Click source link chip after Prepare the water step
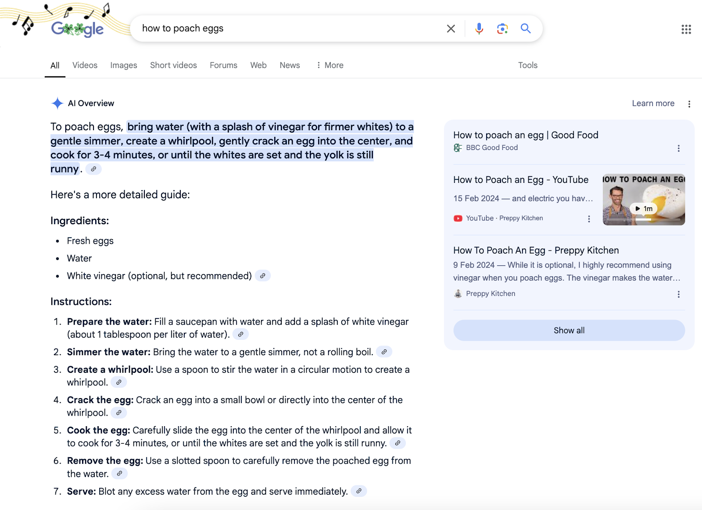This screenshot has width=702, height=510. (x=240, y=334)
